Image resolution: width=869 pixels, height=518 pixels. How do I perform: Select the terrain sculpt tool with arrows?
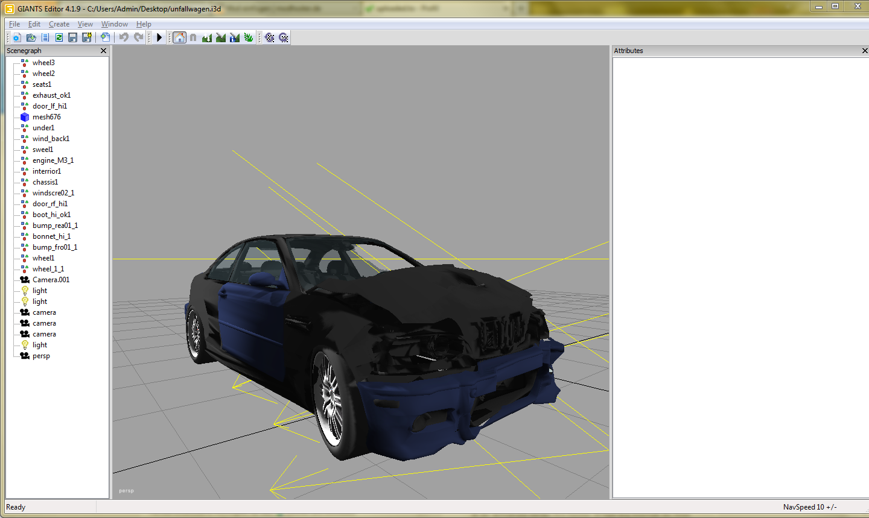coord(207,37)
